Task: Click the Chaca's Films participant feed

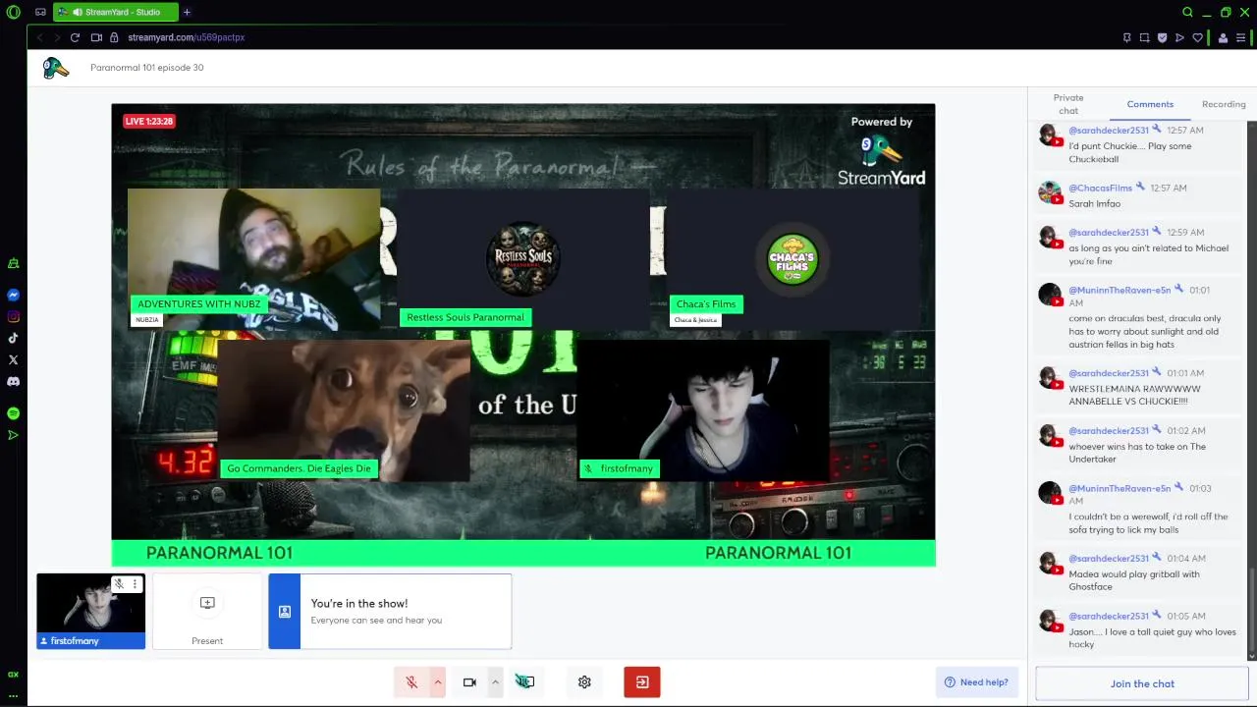Action: 792,260
